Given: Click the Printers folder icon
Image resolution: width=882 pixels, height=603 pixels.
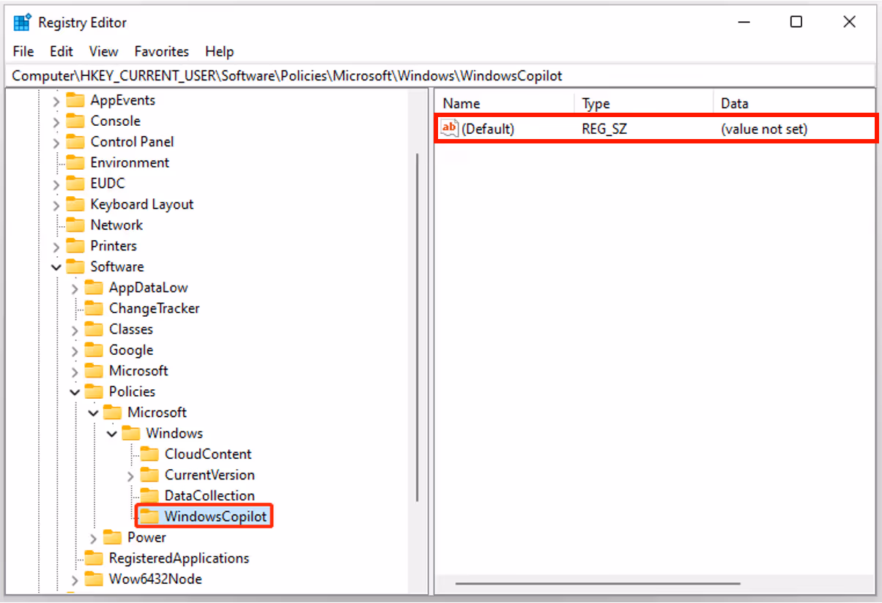Looking at the screenshot, I should (x=75, y=246).
